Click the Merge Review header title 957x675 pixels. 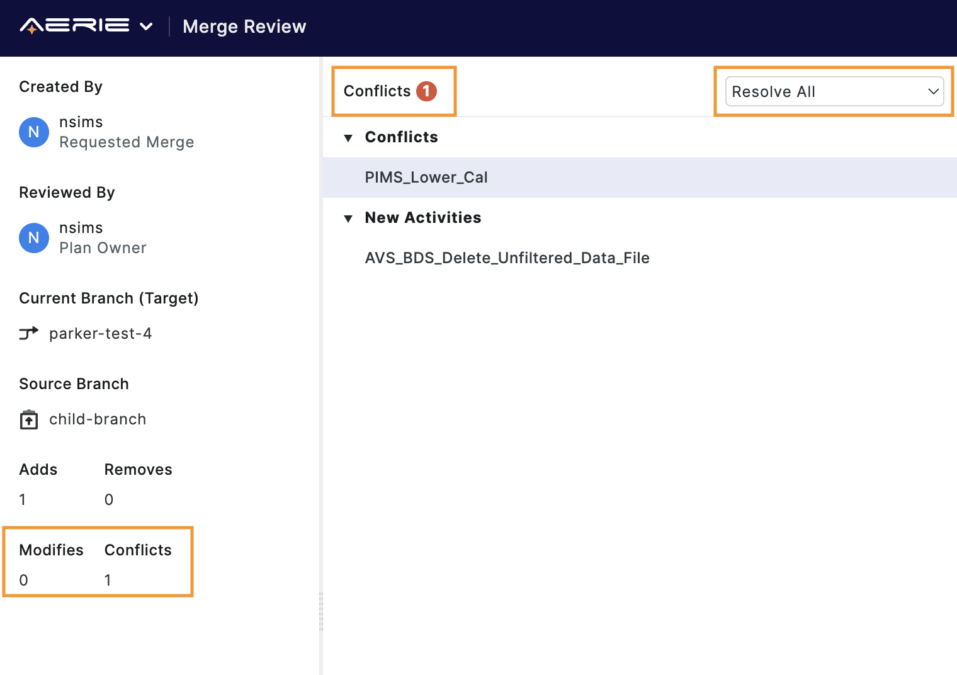pos(244,26)
